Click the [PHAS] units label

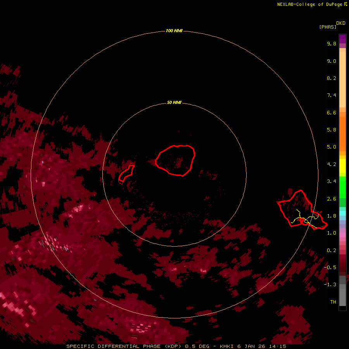tap(328, 27)
